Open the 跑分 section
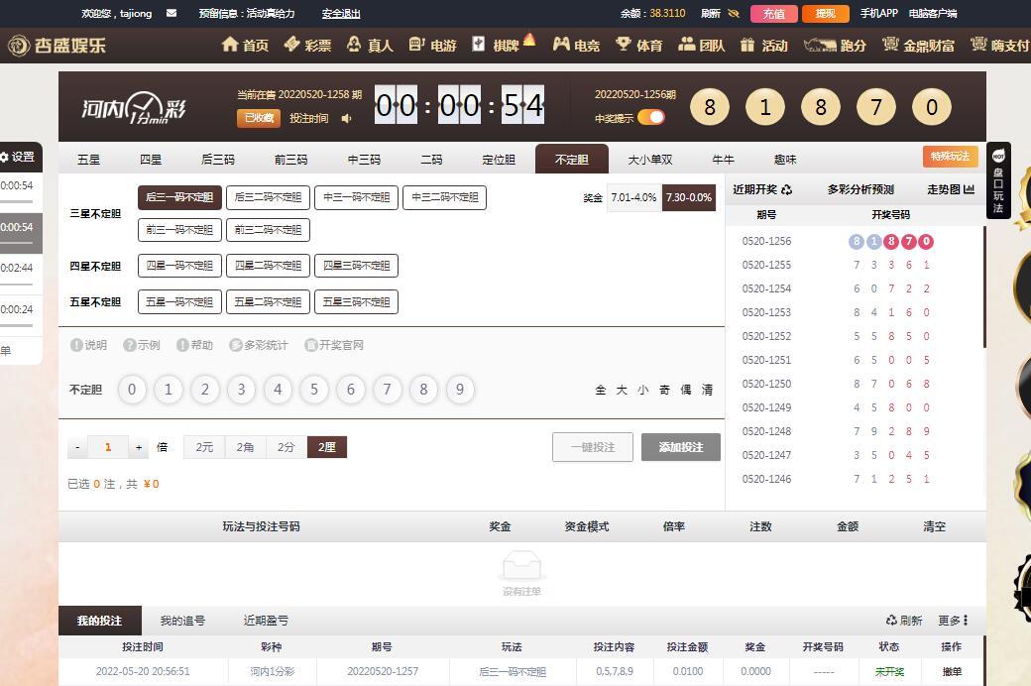This screenshot has height=686, width=1031. coord(835,45)
